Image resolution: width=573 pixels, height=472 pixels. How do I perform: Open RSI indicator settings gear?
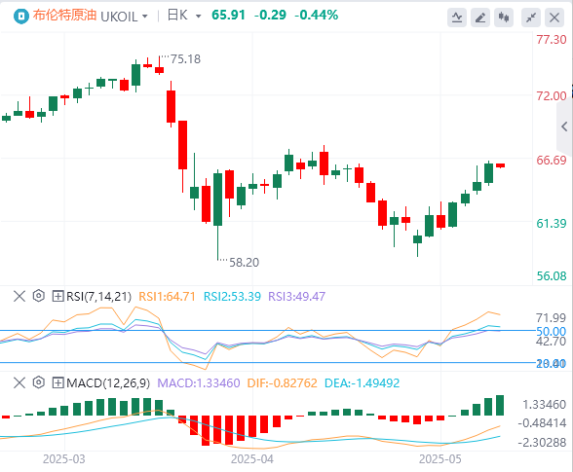pos(38,296)
